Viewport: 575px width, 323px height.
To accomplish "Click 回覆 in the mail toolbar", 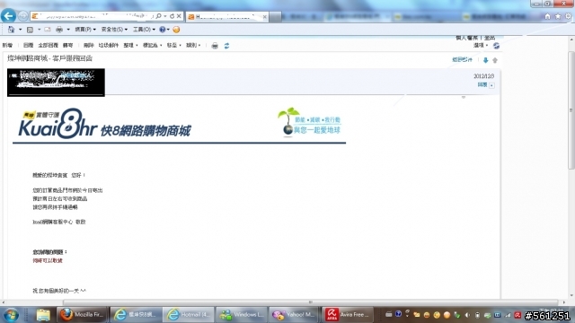I will (x=28, y=45).
